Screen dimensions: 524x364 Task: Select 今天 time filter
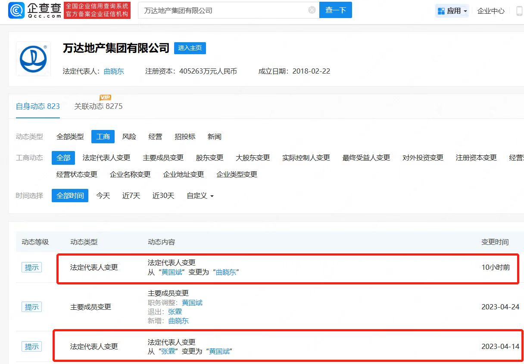(x=103, y=196)
